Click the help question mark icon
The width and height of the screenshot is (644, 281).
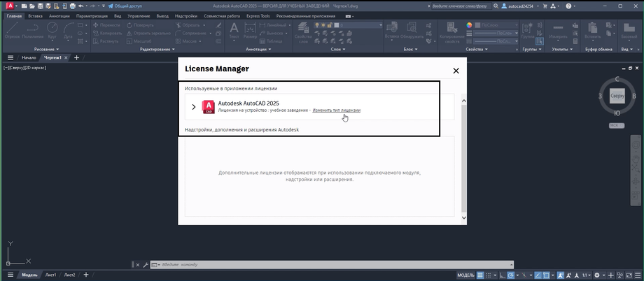point(568,6)
